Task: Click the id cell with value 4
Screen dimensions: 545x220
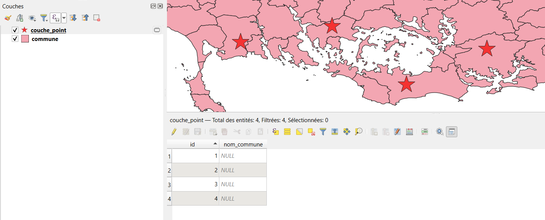Action: pyautogui.click(x=195, y=198)
